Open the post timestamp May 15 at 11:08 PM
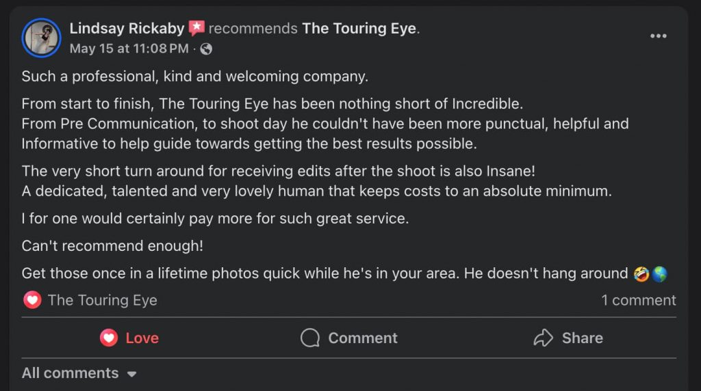The height and width of the screenshot is (391, 701). coord(129,49)
